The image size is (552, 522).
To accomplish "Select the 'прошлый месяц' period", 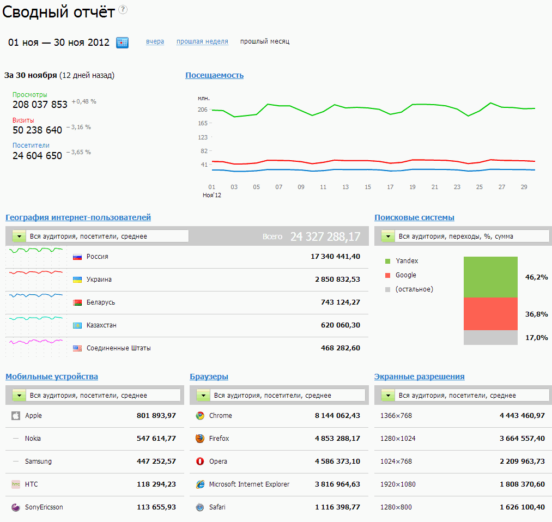I will pyautogui.click(x=265, y=41).
